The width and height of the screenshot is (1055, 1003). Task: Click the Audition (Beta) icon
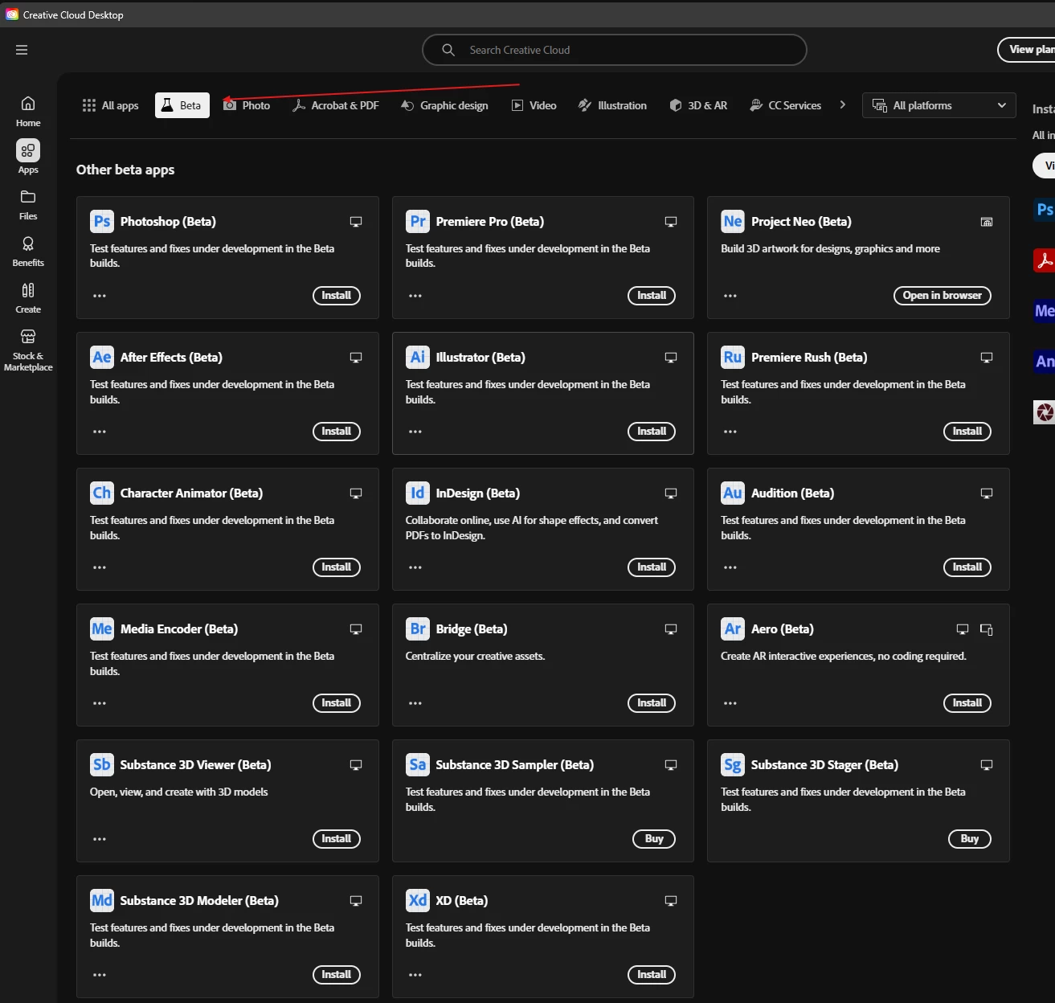point(733,493)
